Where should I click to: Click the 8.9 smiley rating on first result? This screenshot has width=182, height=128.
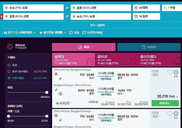pos(176,72)
